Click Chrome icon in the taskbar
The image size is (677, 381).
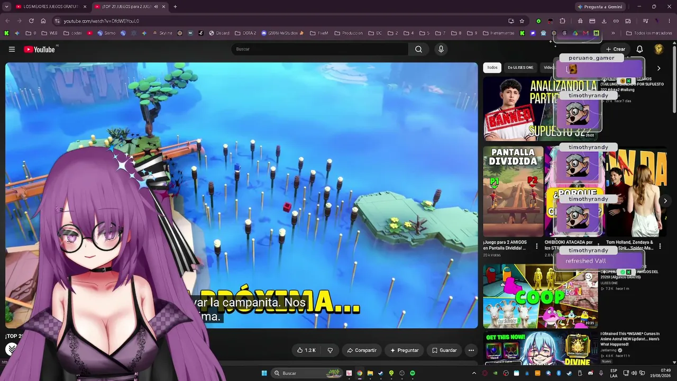coord(360,373)
